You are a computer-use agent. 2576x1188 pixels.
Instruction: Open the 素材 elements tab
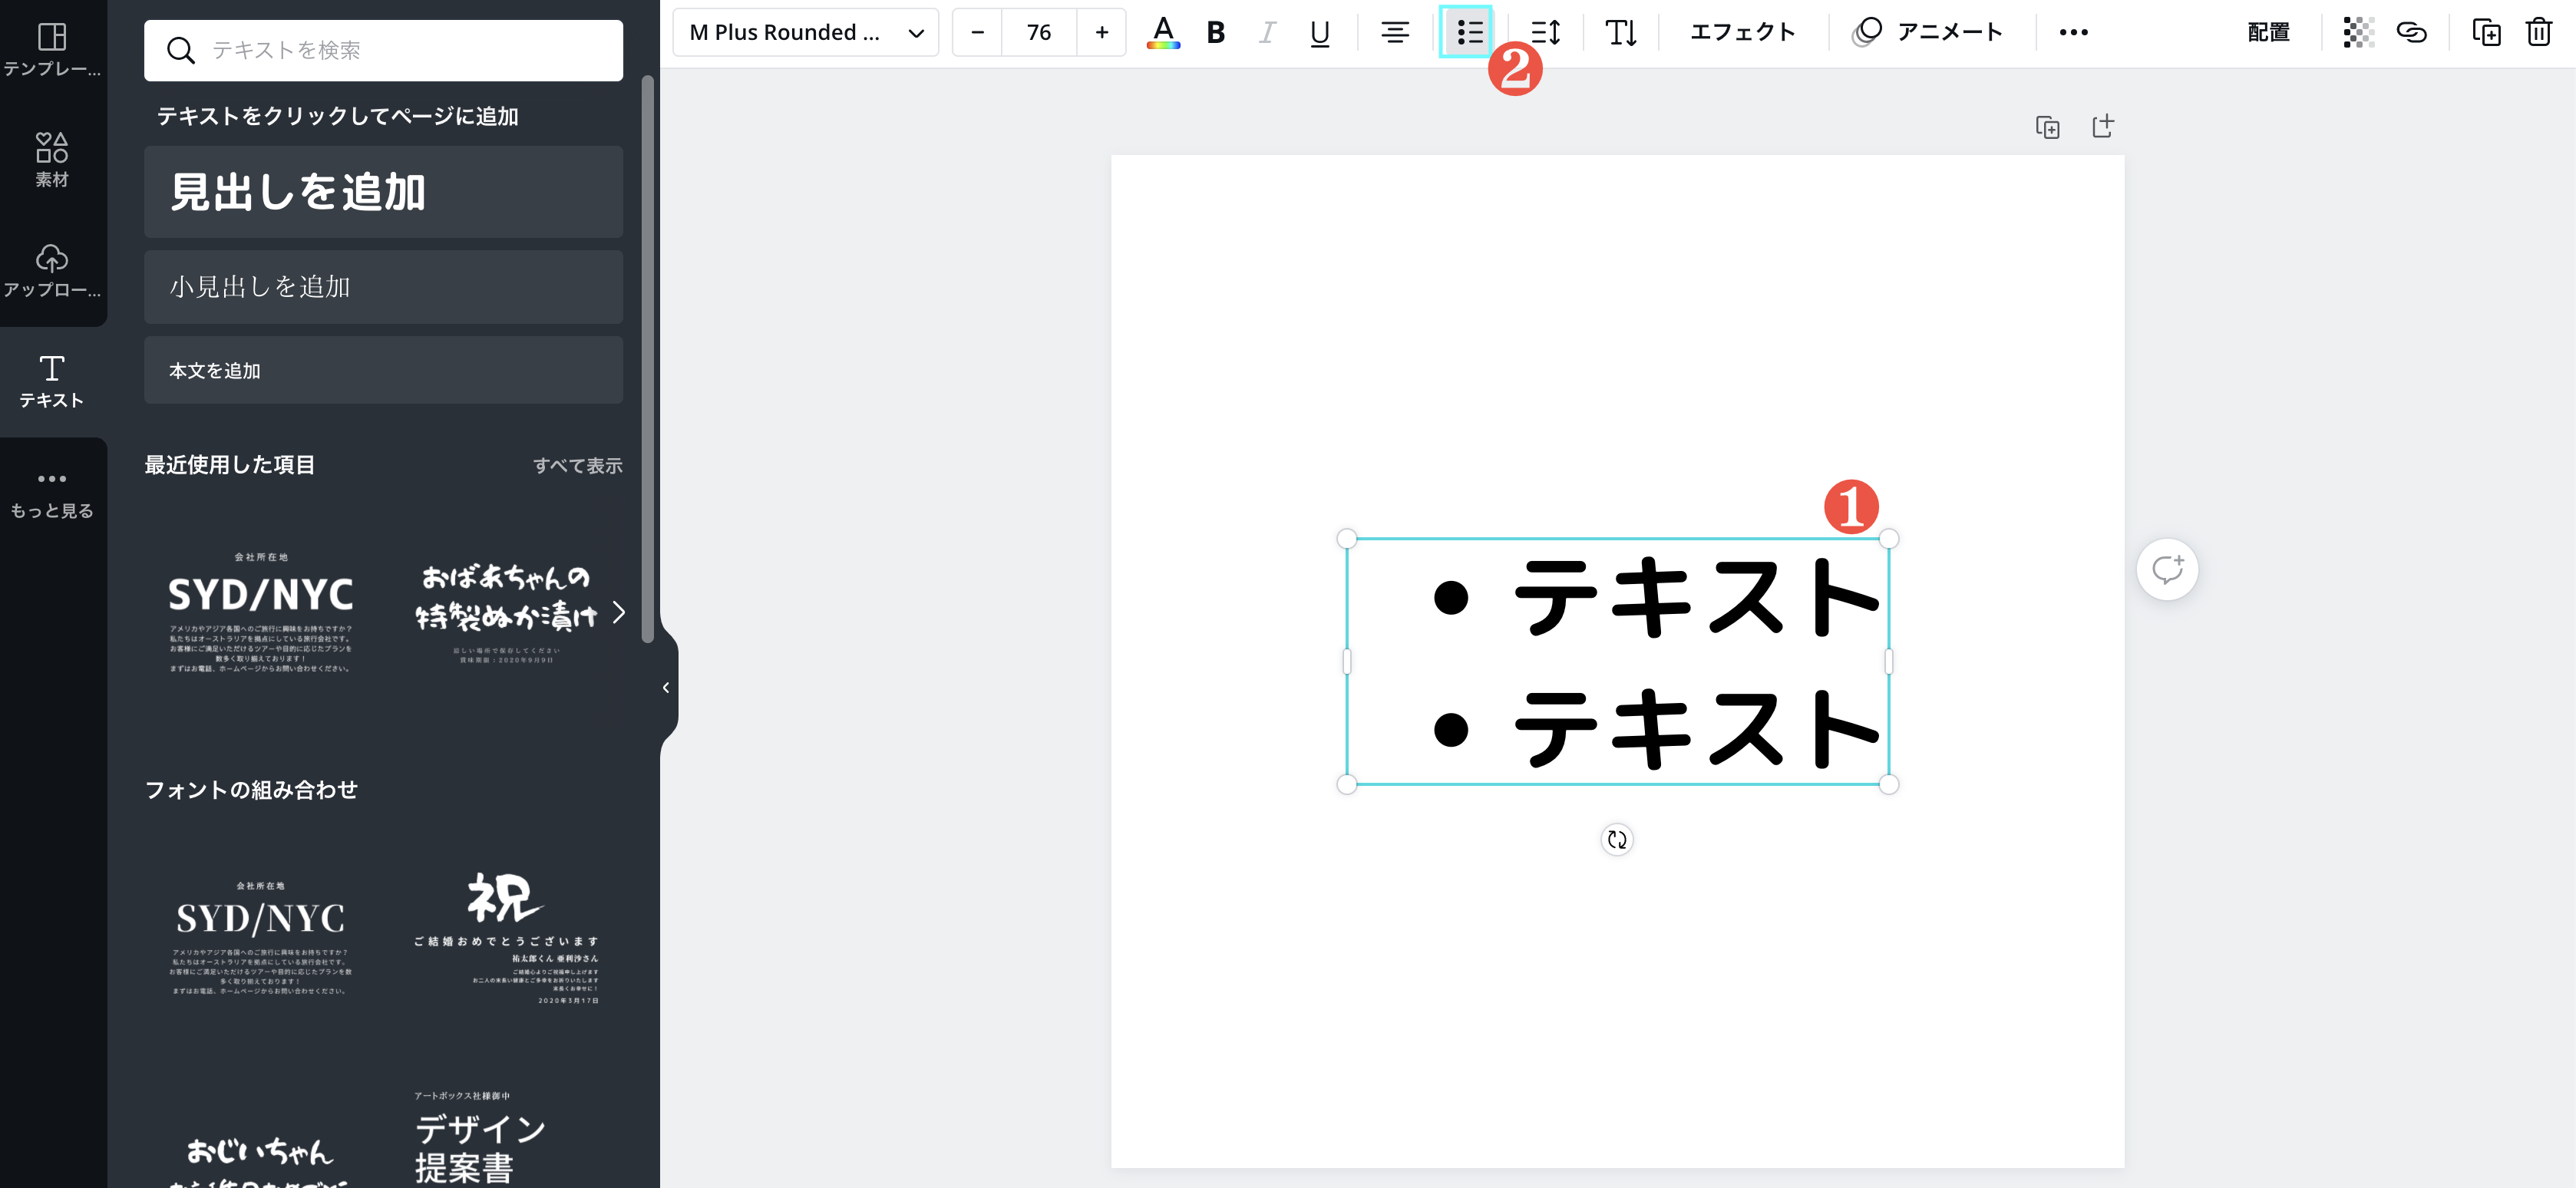click(x=52, y=160)
